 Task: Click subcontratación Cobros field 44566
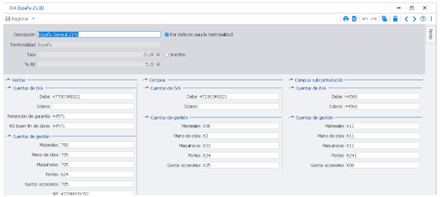pos(382,106)
